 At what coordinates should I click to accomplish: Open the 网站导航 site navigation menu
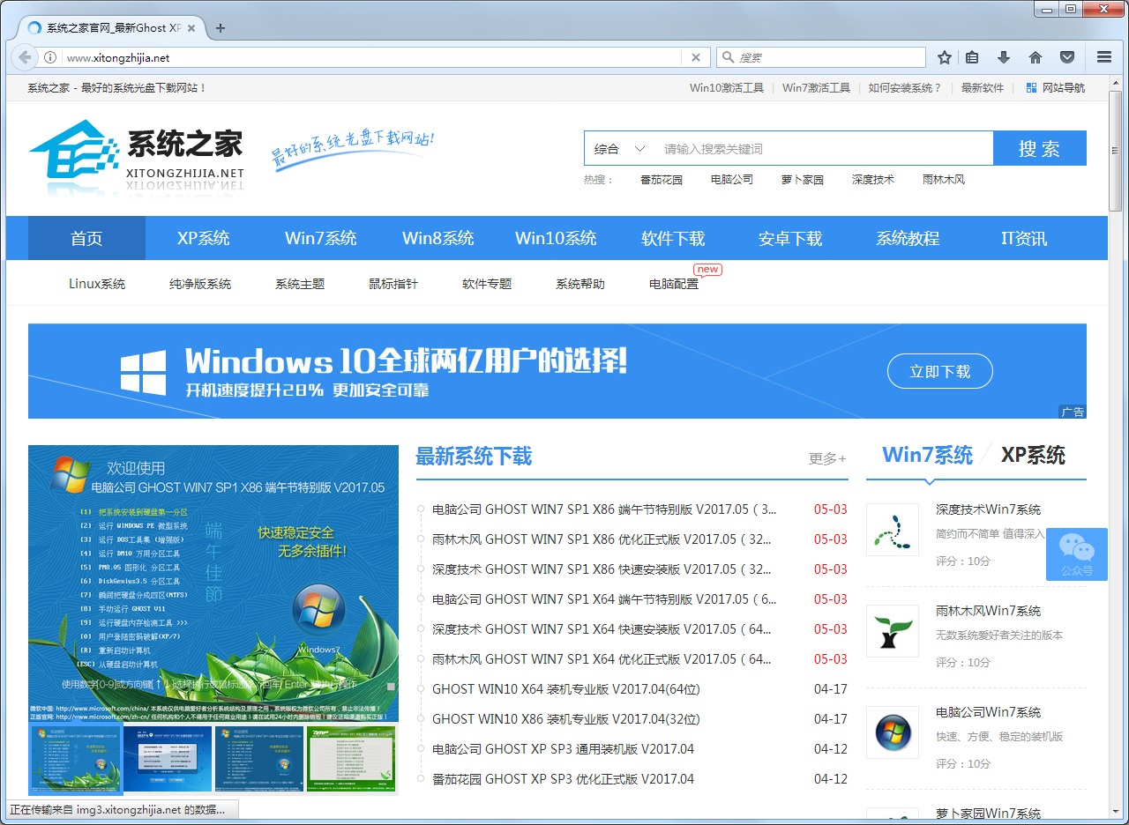[1055, 88]
